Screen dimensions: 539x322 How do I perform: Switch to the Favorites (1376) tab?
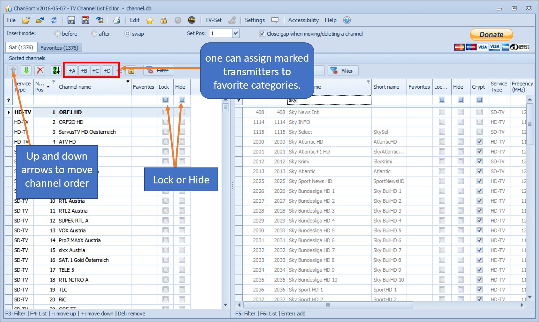(x=59, y=48)
